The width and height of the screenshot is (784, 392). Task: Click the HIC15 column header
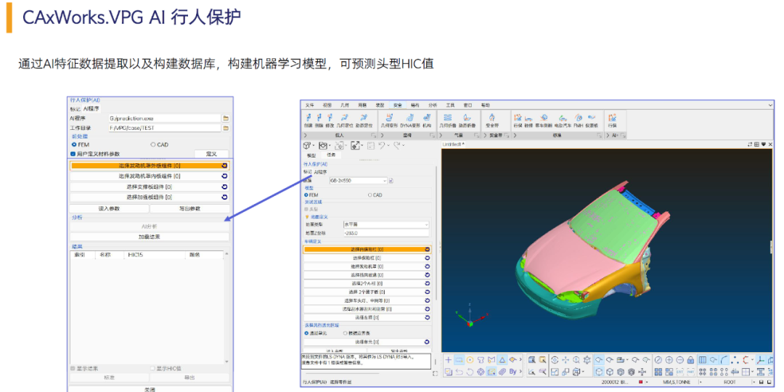pyautogui.click(x=136, y=255)
